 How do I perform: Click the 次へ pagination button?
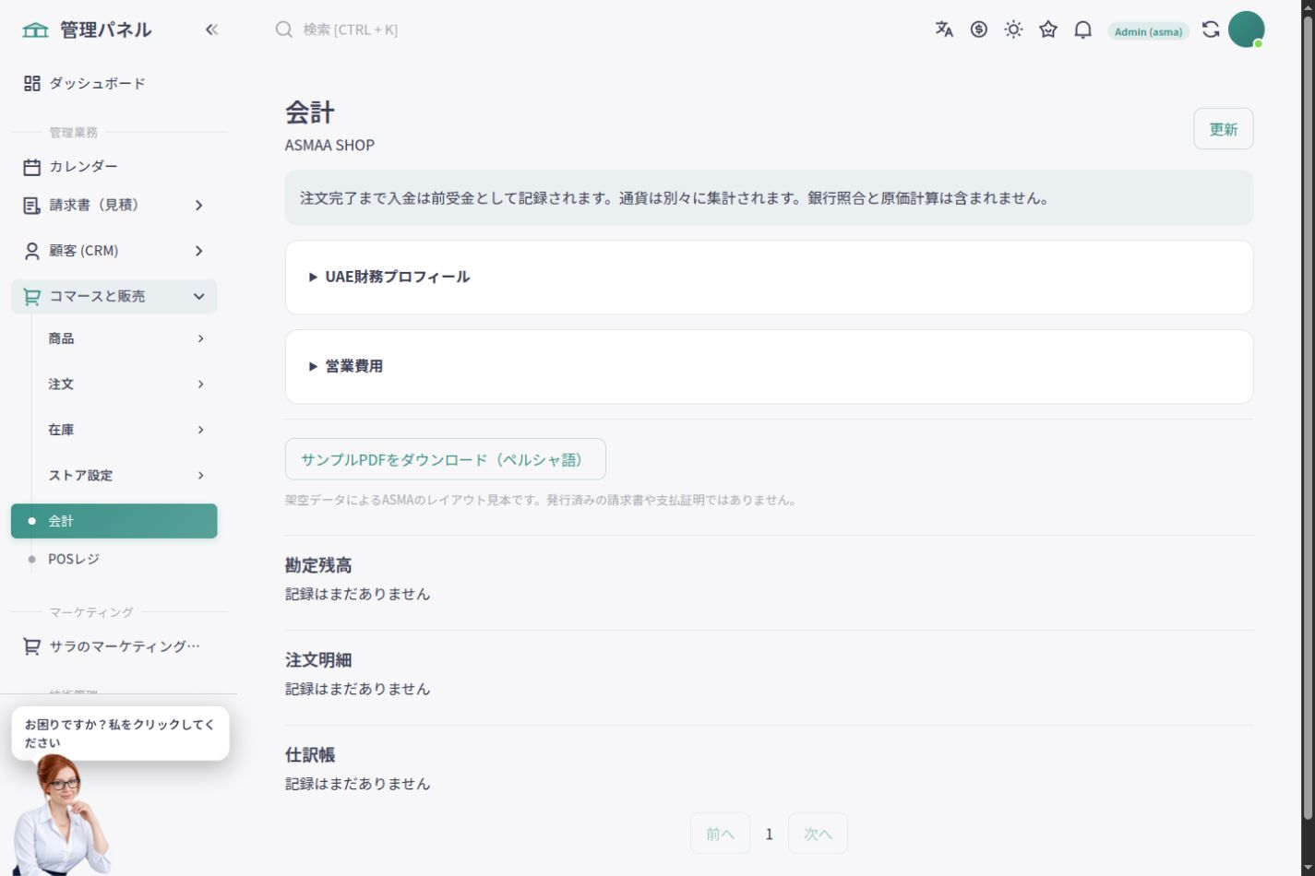click(818, 834)
